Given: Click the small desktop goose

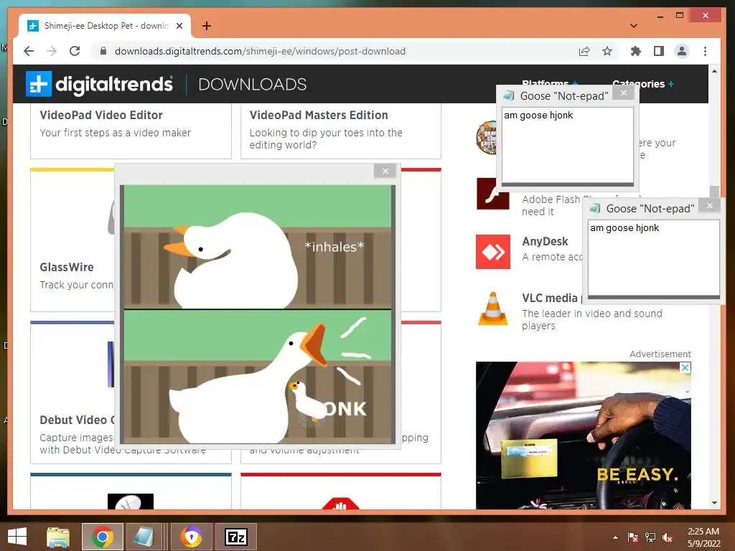Looking at the screenshot, I should tap(307, 400).
